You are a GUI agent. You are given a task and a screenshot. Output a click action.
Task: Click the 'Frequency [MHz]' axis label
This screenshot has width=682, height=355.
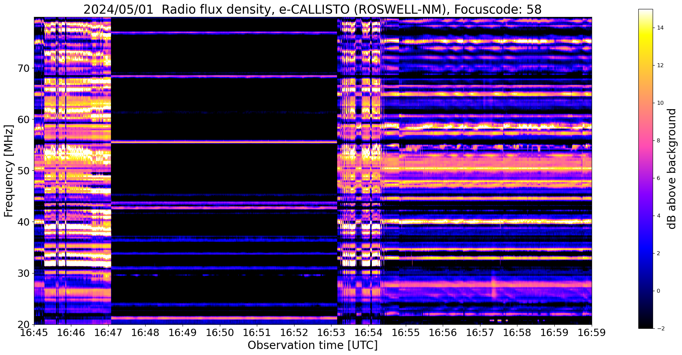click(x=9, y=171)
